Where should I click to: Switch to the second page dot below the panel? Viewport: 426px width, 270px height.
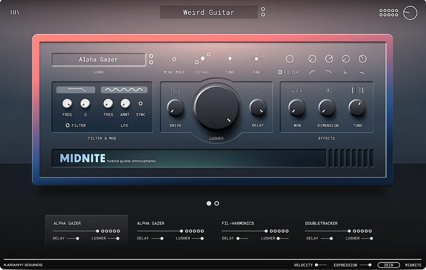tap(217, 203)
